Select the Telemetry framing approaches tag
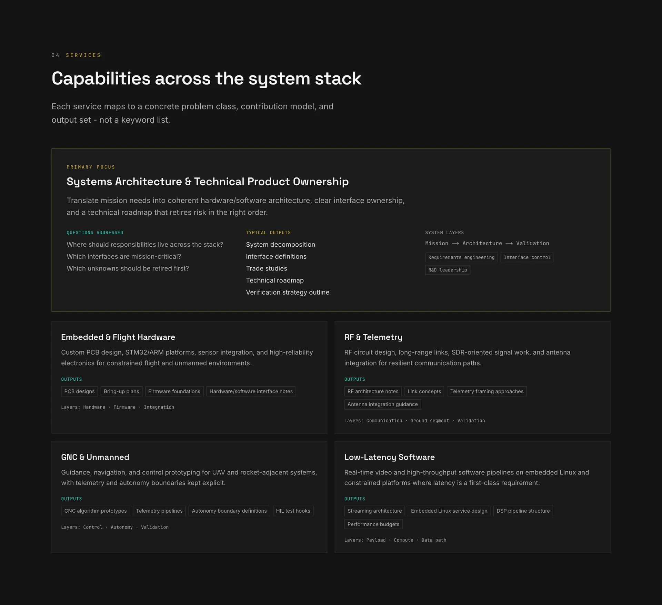Viewport: 662px width, 605px height. point(487,391)
